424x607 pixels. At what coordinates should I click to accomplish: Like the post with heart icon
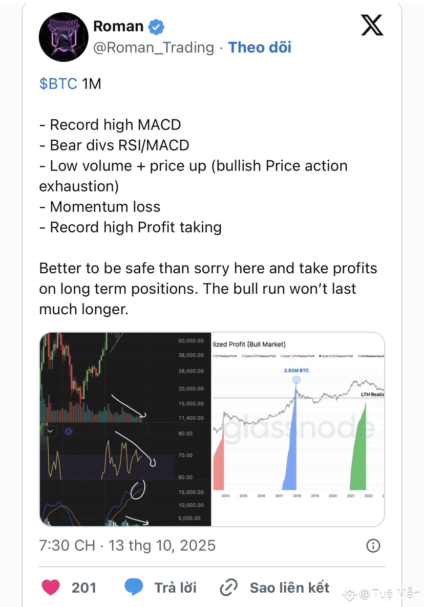coord(51,587)
